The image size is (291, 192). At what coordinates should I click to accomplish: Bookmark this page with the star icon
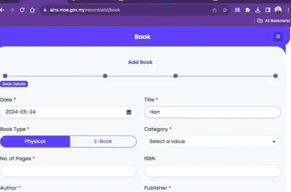point(225,10)
